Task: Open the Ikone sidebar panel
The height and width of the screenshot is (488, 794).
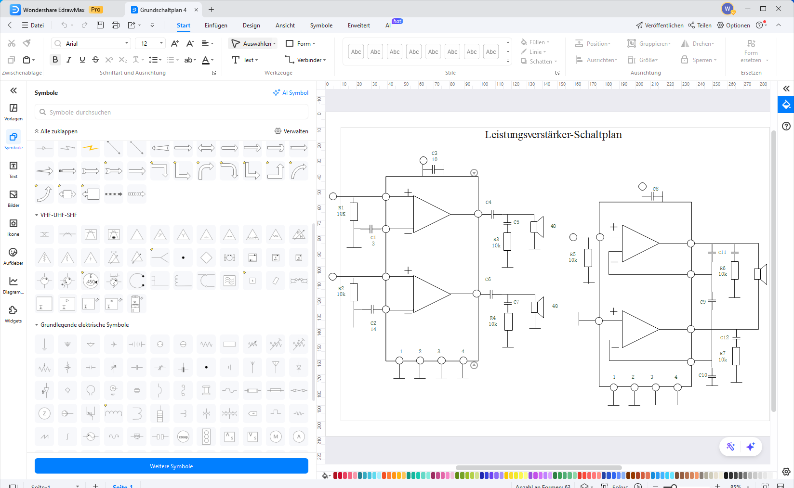Action: (13, 227)
